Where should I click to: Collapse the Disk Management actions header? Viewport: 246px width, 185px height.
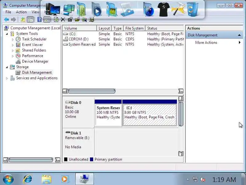[x=239, y=35]
